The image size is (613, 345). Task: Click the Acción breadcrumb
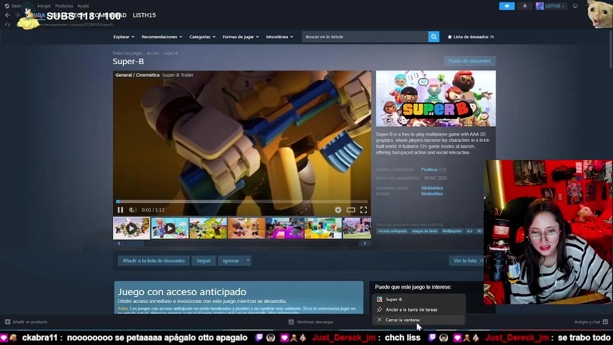[153, 53]
